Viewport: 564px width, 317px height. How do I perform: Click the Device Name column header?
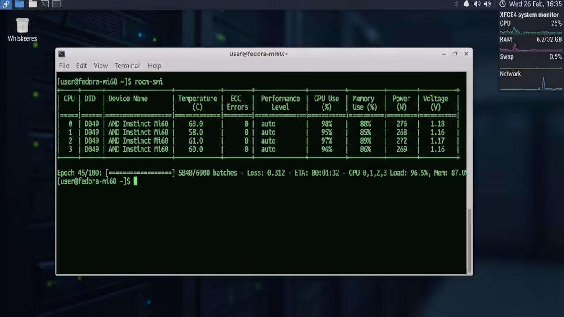click(x=128, y=99)
